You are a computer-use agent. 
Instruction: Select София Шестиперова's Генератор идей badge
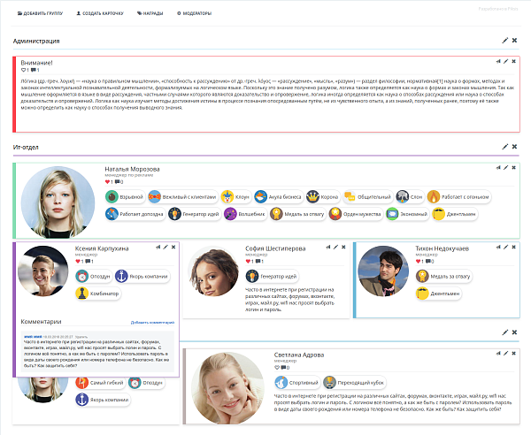click(273, 277)
